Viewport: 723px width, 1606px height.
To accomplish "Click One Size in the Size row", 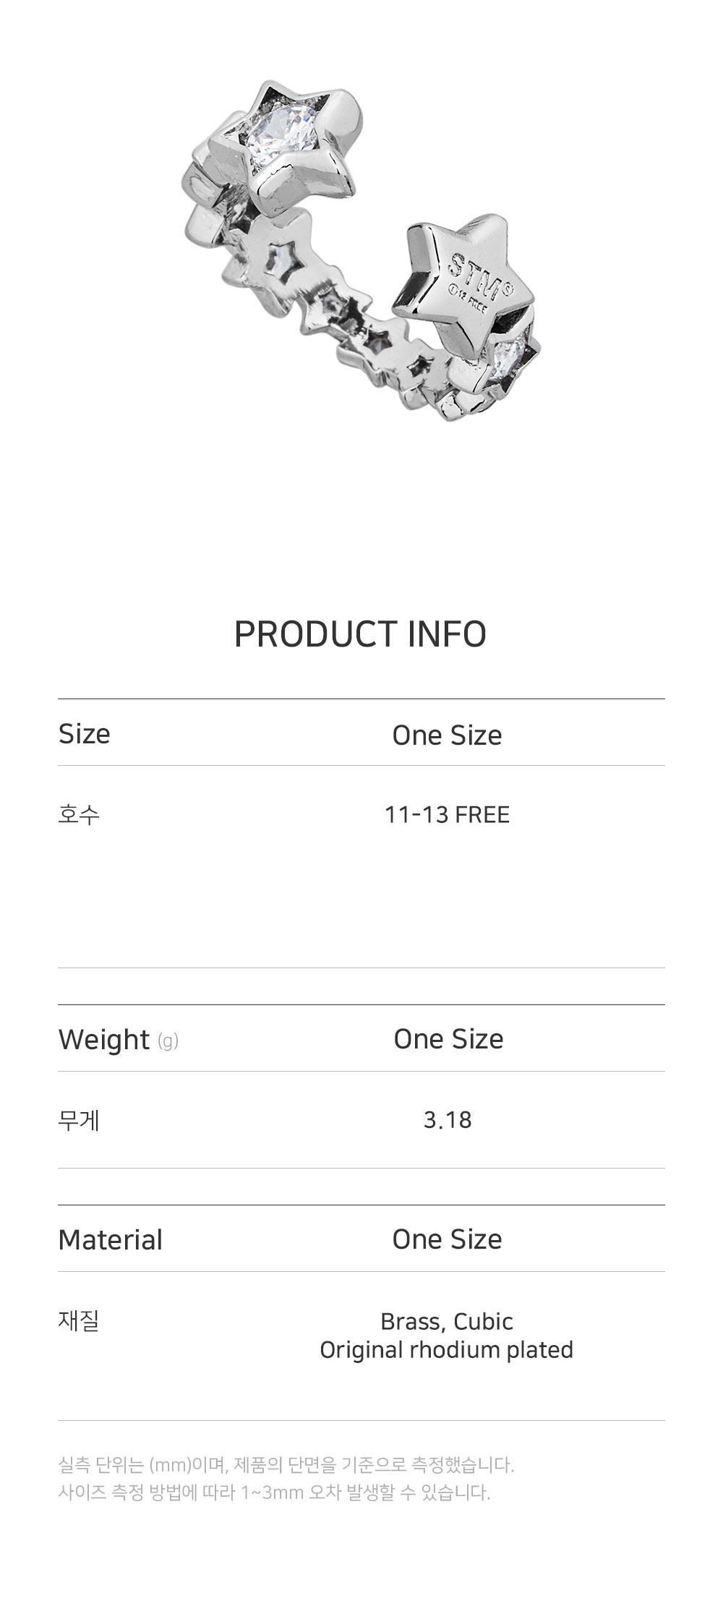I will 447,735.
